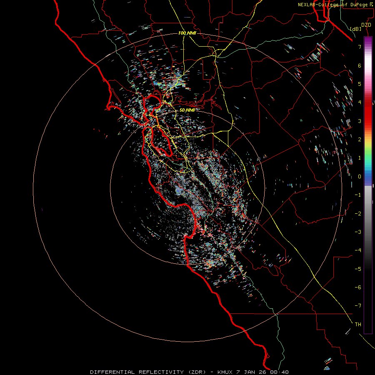The width and height of the screenshot is (375, 375).
Task: Click the "6" value on the dB scale
Action: [360, 65]
